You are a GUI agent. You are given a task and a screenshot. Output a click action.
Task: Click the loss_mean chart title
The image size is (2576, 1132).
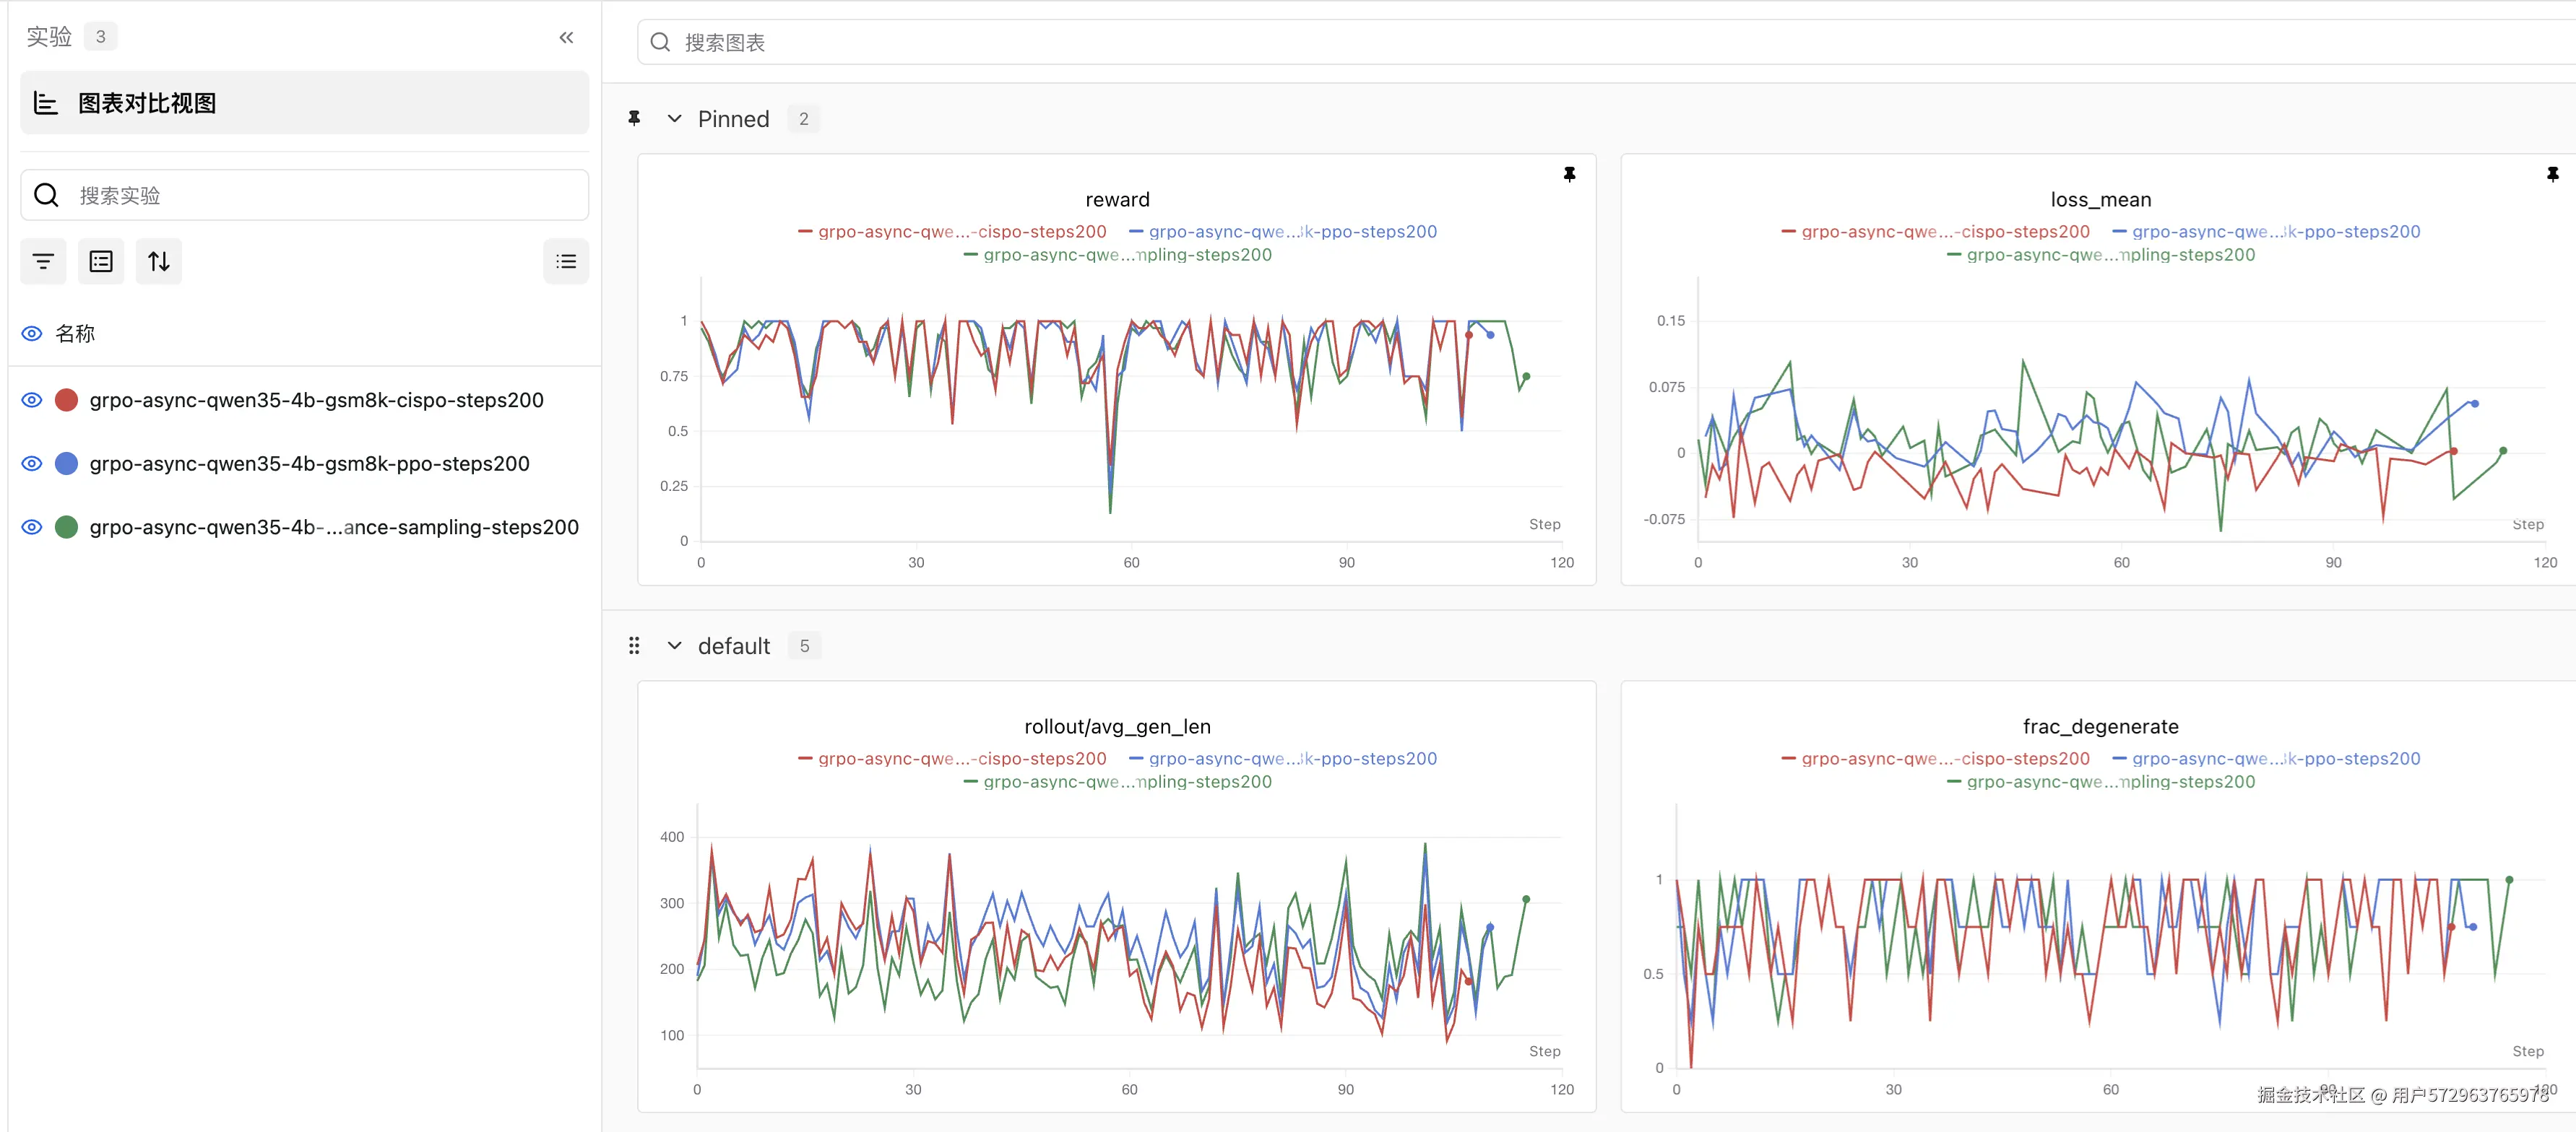(x=2100, y=199)
